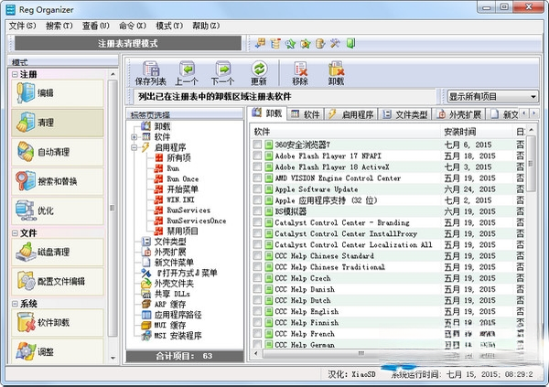Check Adobe Flash Player 17 NPAPI checkbox
549x387 pixels.
(257, 156)
